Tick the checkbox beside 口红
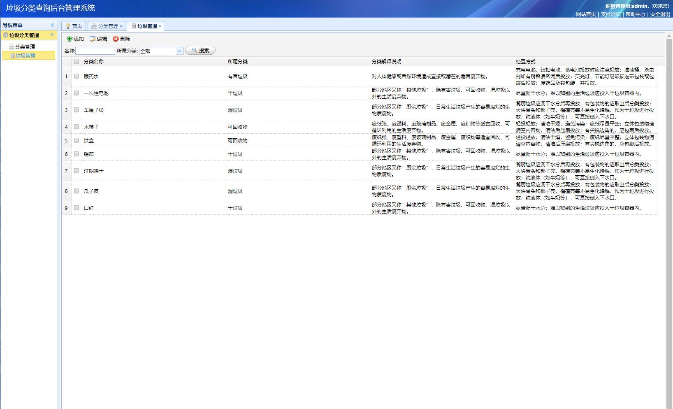The width and height of the screenshot is (673, 409). tap(77, 208)
